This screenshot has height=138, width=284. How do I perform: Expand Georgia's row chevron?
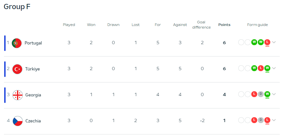coord(274,94)
